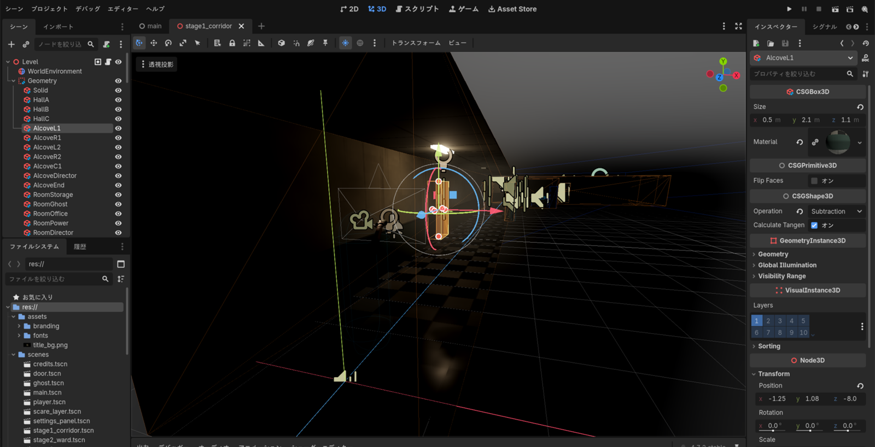
Task: Open the AlcoveL1 node selector dropdown in inspector
Action: click(x=803, y=58)
